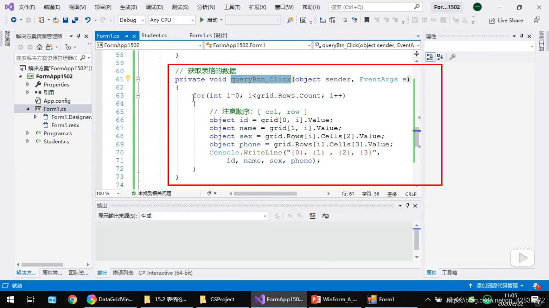Undo the last edit with the Undo icon
The width and height of the screenshot is (549, 308).
click(88, 20)
